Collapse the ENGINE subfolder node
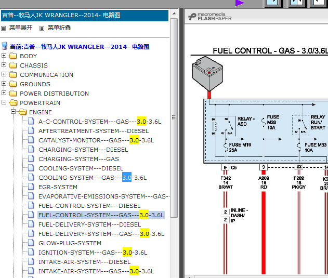 13,112
